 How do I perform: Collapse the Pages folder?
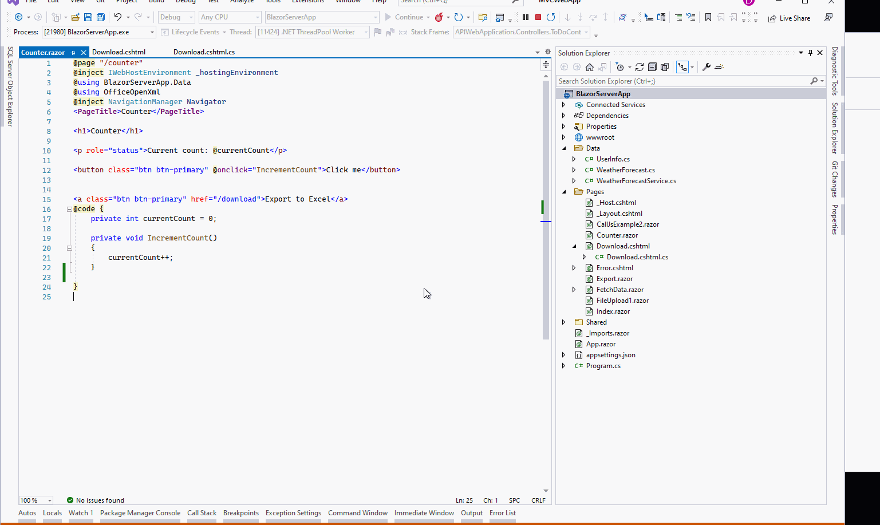pyautogui.click(x=563, y=192)
